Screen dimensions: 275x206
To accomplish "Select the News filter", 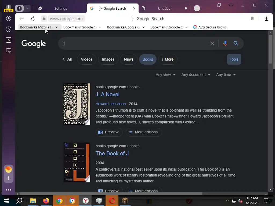I will pos(129,59).
